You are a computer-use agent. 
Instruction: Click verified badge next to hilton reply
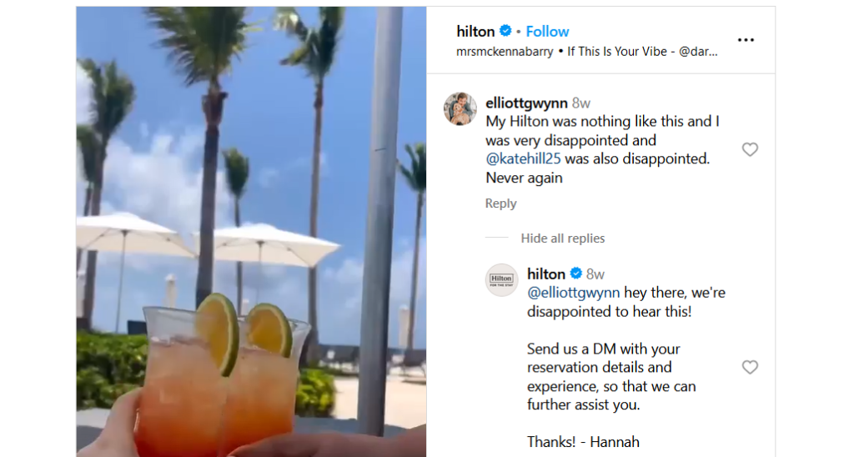575,274
